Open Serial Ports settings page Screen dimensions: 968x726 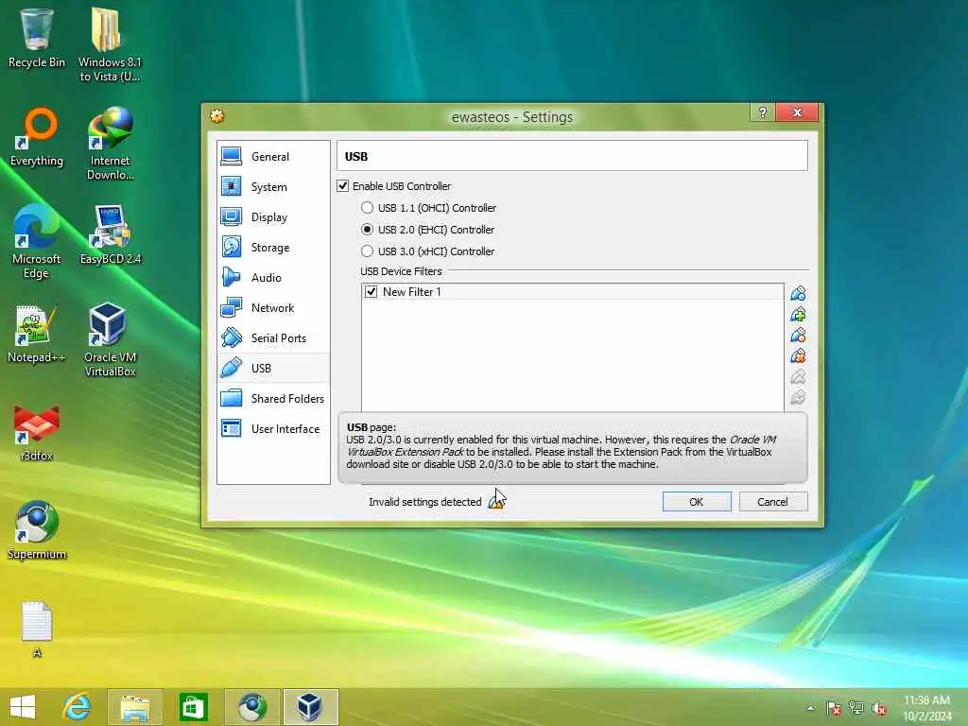click(273, 337)
